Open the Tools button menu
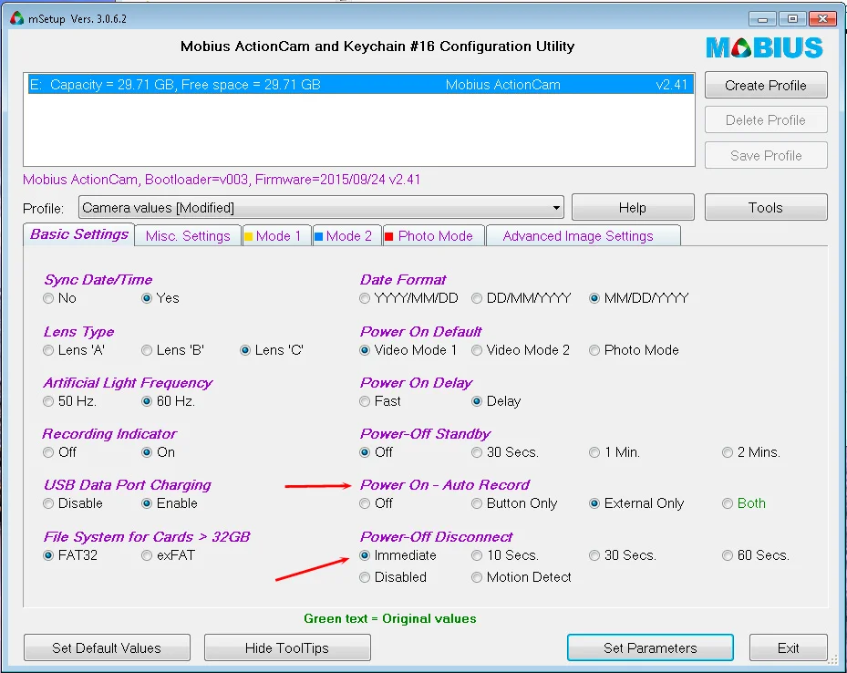This screenshot has height=673, width=847. (x=766, y=207)
